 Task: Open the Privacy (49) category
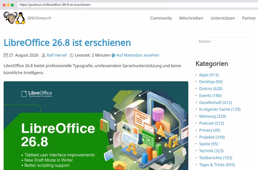click(210, 130)
